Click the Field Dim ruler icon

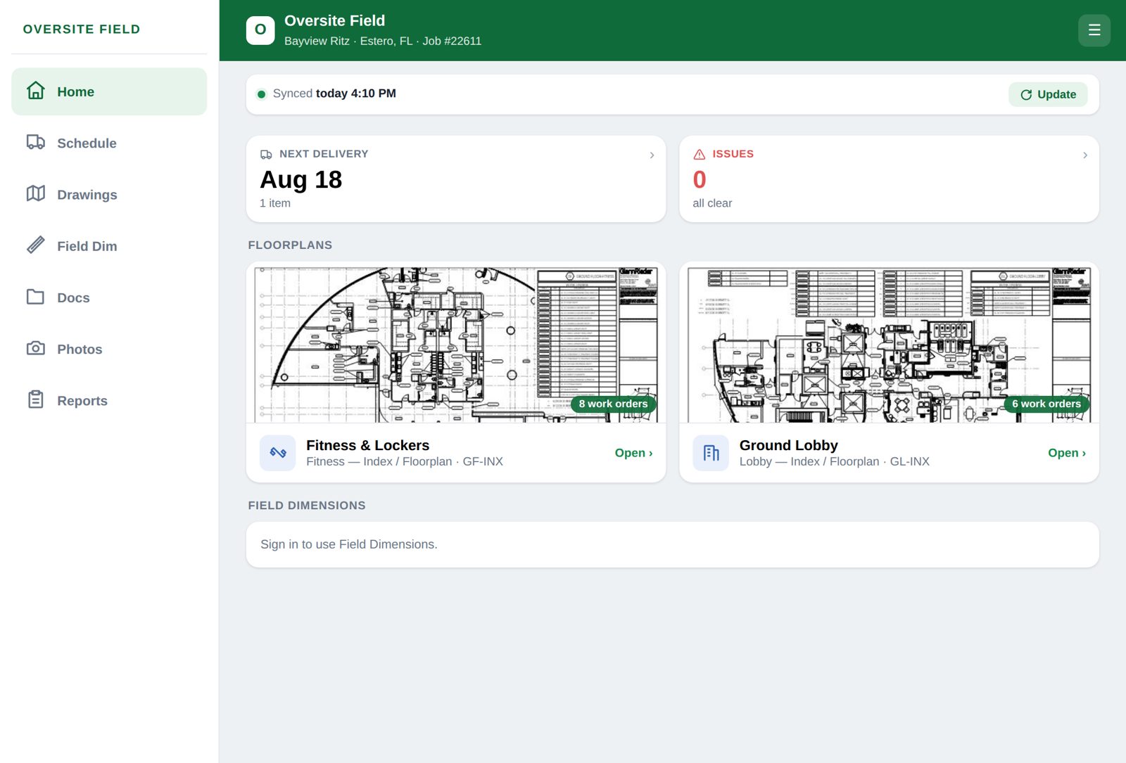pyautogui.click(x=36, y=245)
